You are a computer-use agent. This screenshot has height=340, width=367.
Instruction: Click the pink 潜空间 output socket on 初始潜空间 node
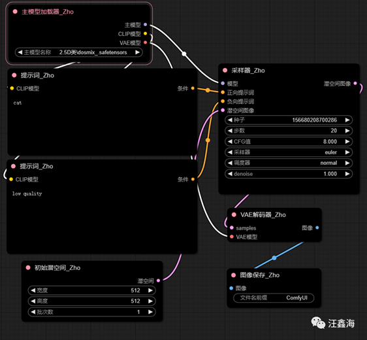click(x=159, y=280)
